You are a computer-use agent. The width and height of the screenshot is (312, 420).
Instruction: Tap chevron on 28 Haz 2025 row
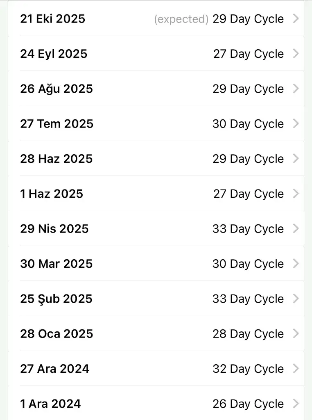tap(296, 159)
